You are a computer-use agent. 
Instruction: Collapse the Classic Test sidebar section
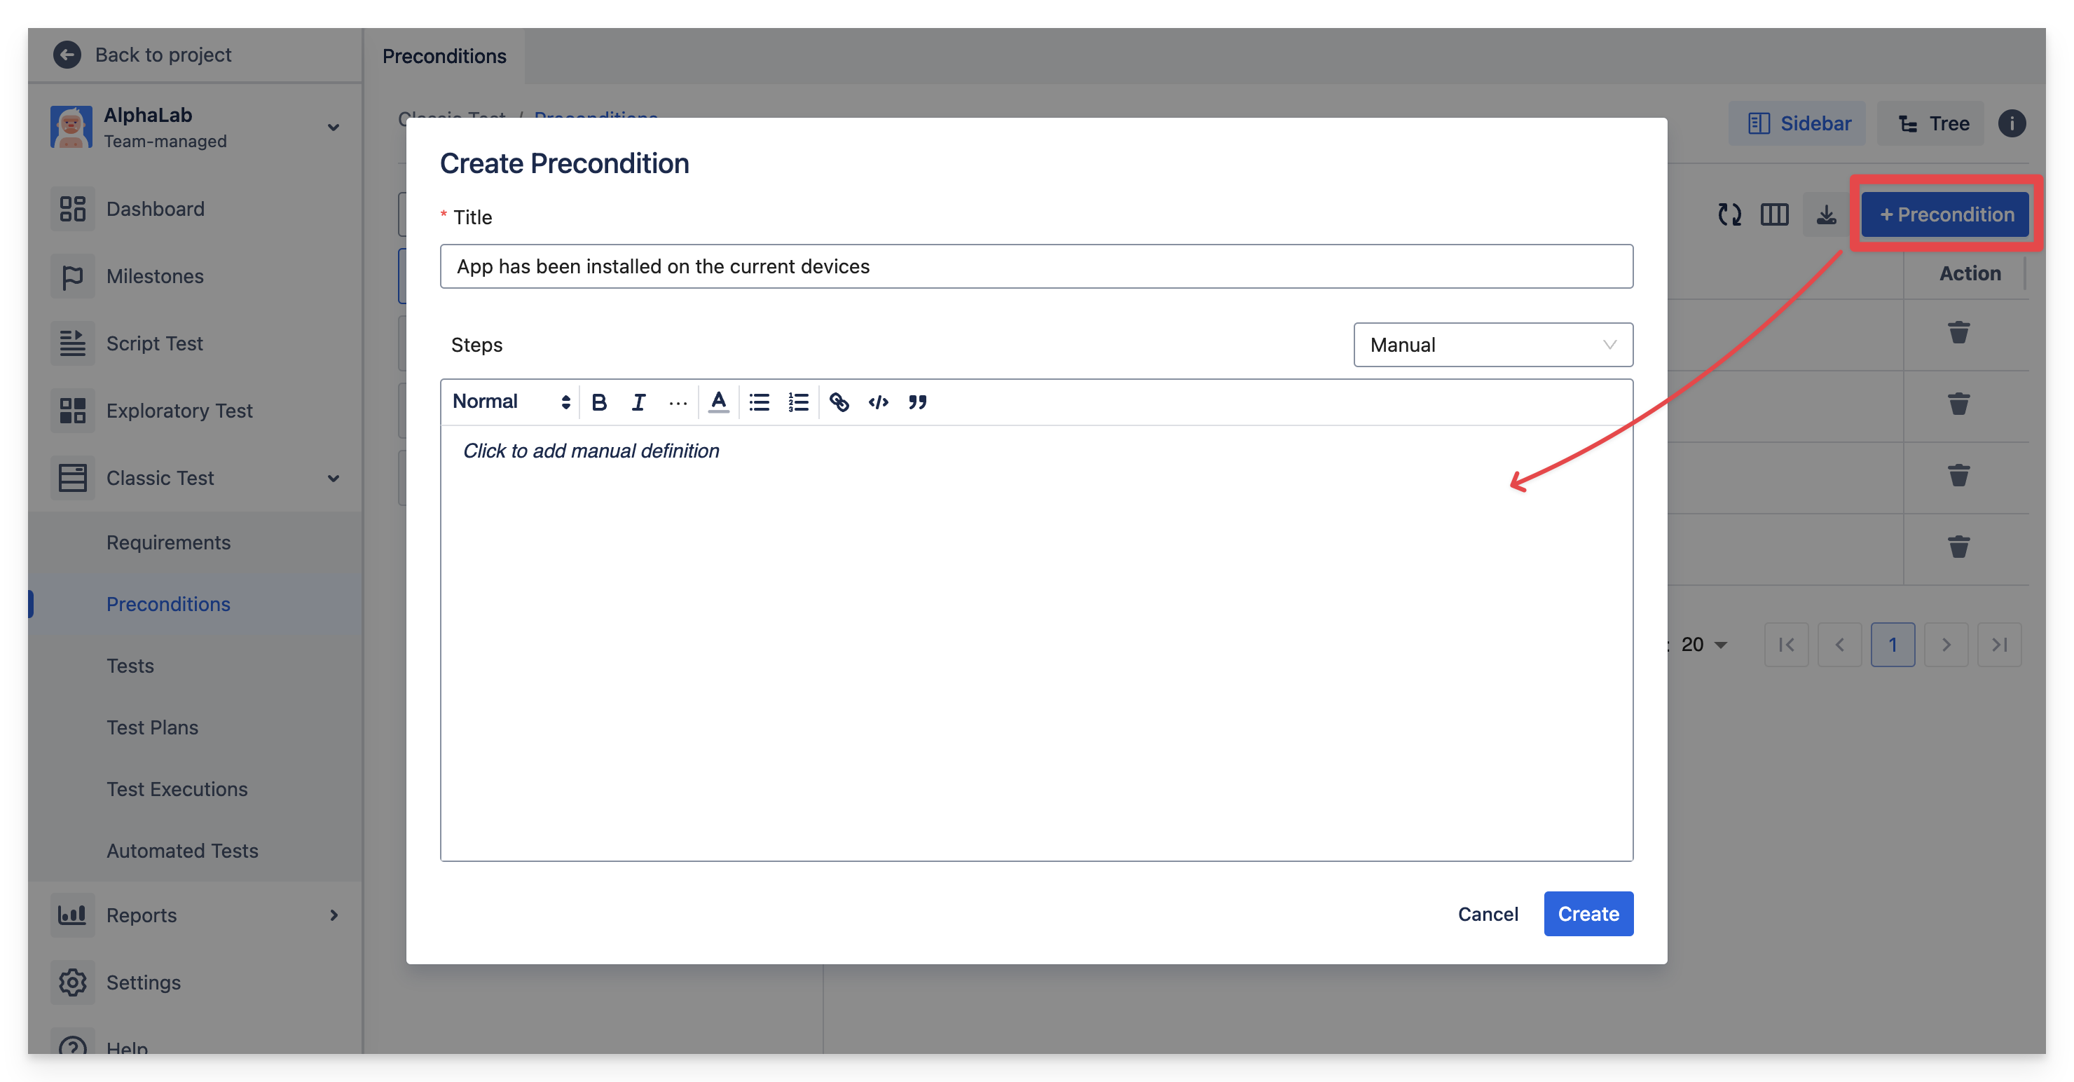pos(333,478)
